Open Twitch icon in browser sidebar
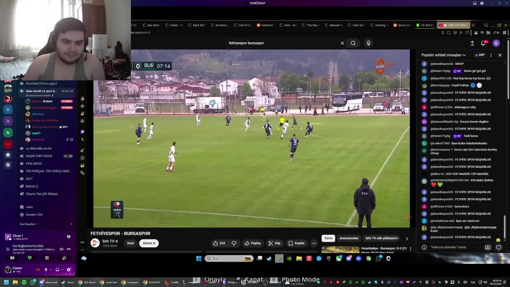This screenshot has height=287, width=510. click(x=82, y=132)
